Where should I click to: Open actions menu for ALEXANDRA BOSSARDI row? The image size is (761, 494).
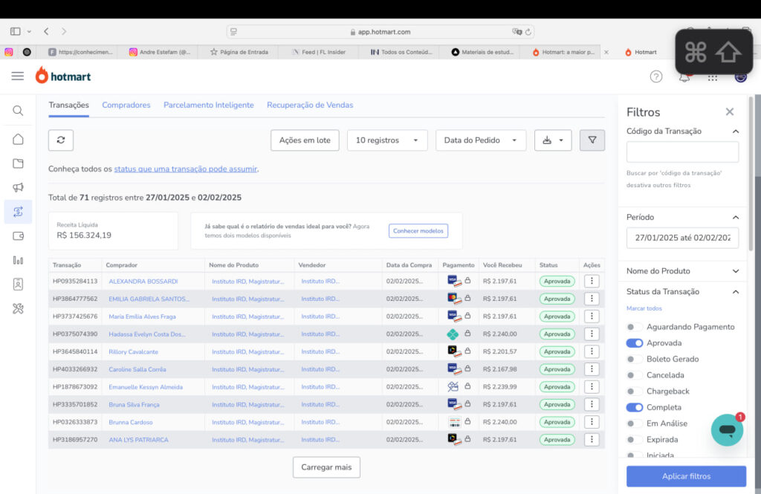pyautogui.click(x=592, y=281)
